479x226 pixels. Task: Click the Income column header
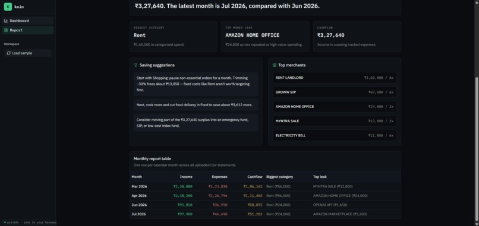(x=186, y=177)
